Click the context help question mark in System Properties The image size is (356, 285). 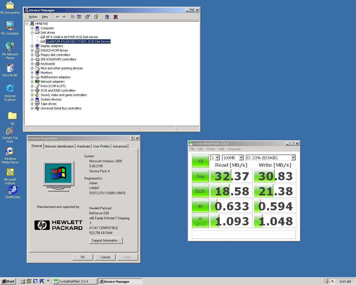132,138
